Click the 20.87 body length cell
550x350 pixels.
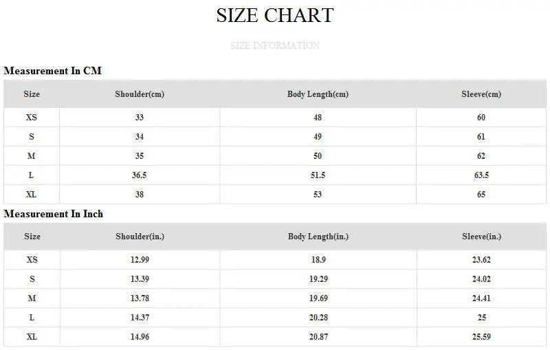point(318,337)
